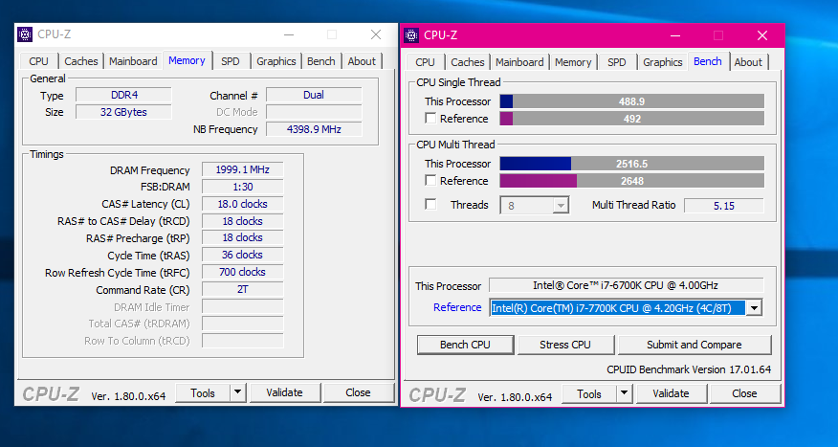
Task: Minimize the left CPU-Z window
Action: click(289, 34)
